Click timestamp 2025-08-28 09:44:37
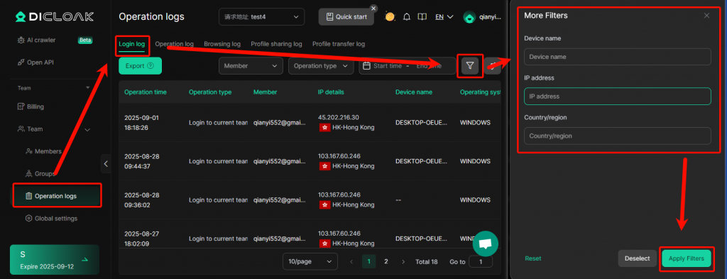Screen dimensions: 727x279 (x=141, y=161)
